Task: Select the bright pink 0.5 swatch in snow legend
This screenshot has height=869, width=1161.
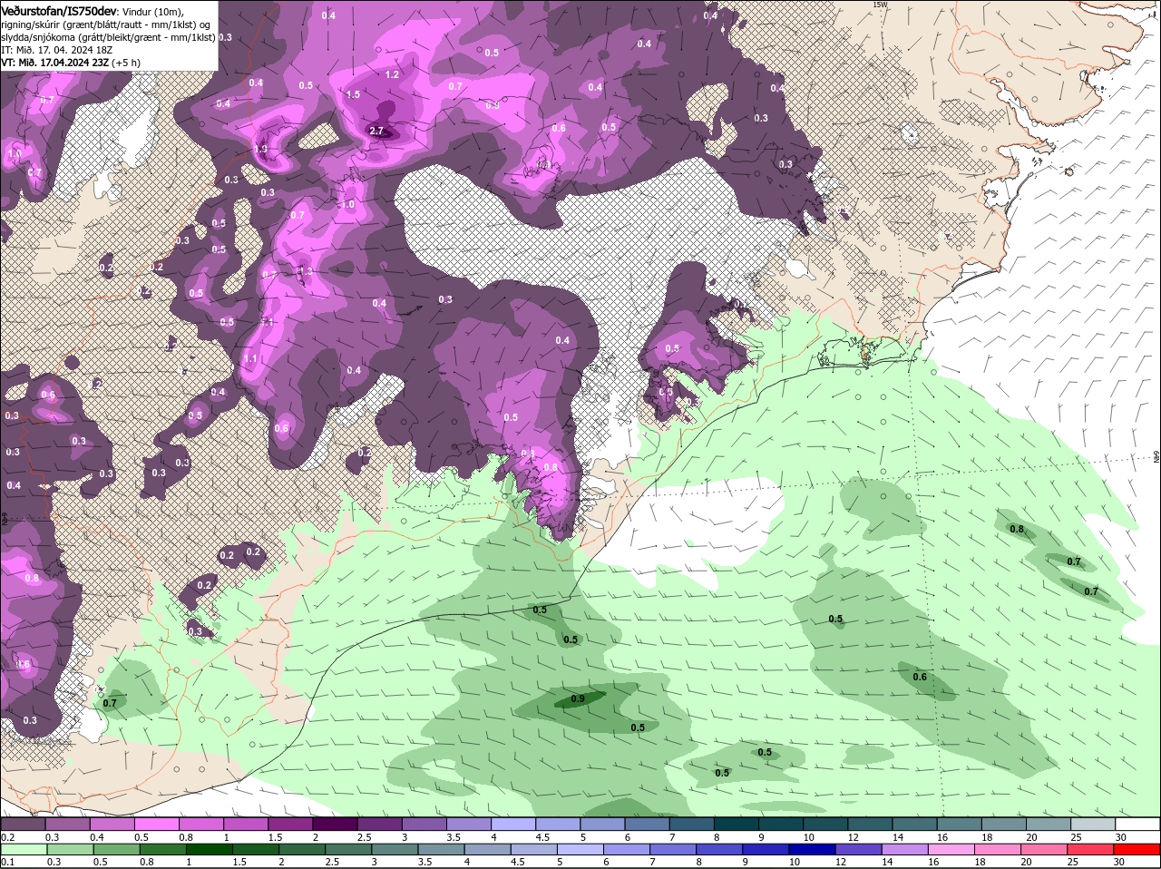Action: [x=156, y=824]
